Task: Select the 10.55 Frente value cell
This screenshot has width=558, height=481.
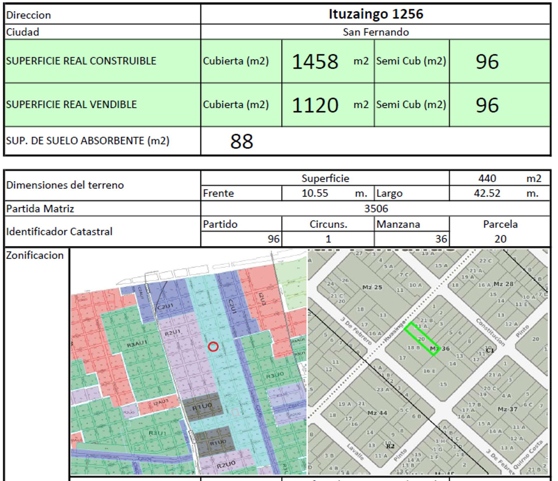Action: [315, 193]
